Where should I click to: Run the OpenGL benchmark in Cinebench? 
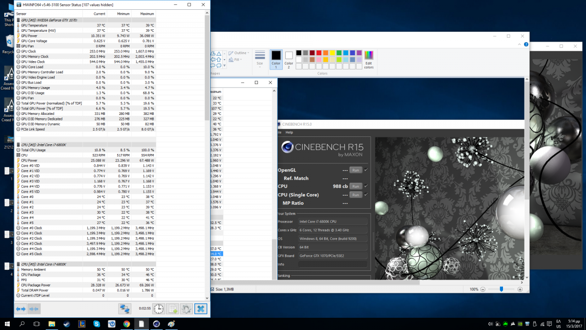(356, 170)
